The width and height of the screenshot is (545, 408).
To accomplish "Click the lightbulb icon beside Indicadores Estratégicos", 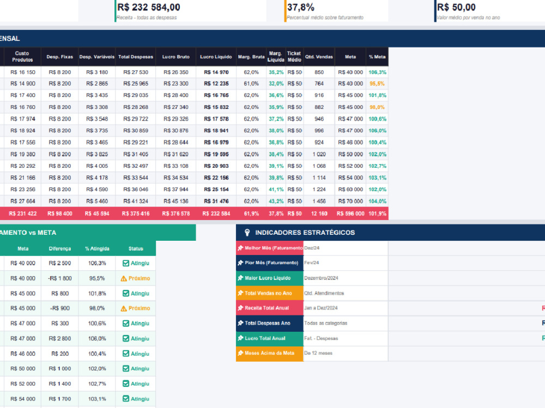I will coord(247,233).
